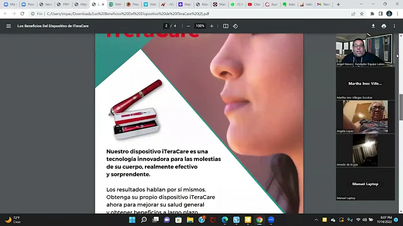Open Microsoft Edge from taskbar
Image resolution: width=403 pixels, height=226 pixels.
click(224, 220)
